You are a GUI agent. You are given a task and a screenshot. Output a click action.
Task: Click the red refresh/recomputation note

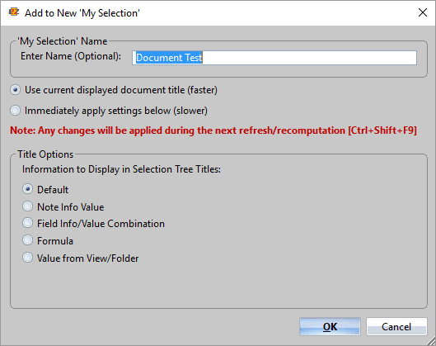(x=213, y=130)
